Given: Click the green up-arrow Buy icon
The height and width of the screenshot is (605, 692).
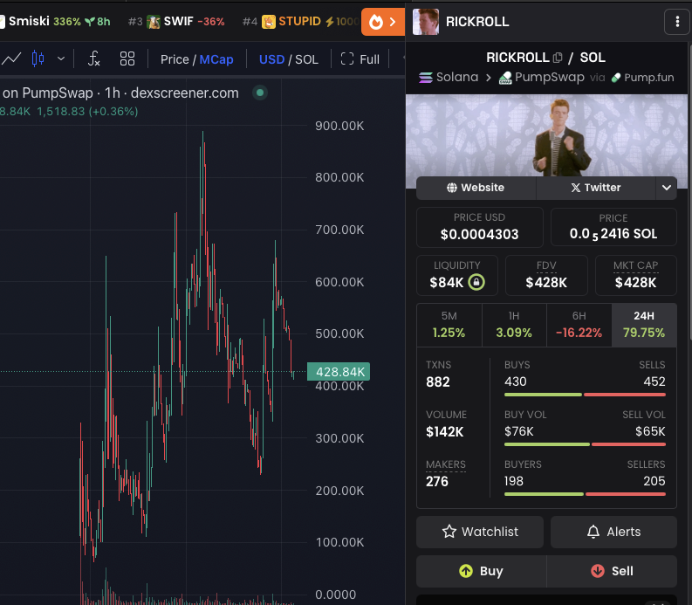Looking at the screenshot, I should coord(466,571).
